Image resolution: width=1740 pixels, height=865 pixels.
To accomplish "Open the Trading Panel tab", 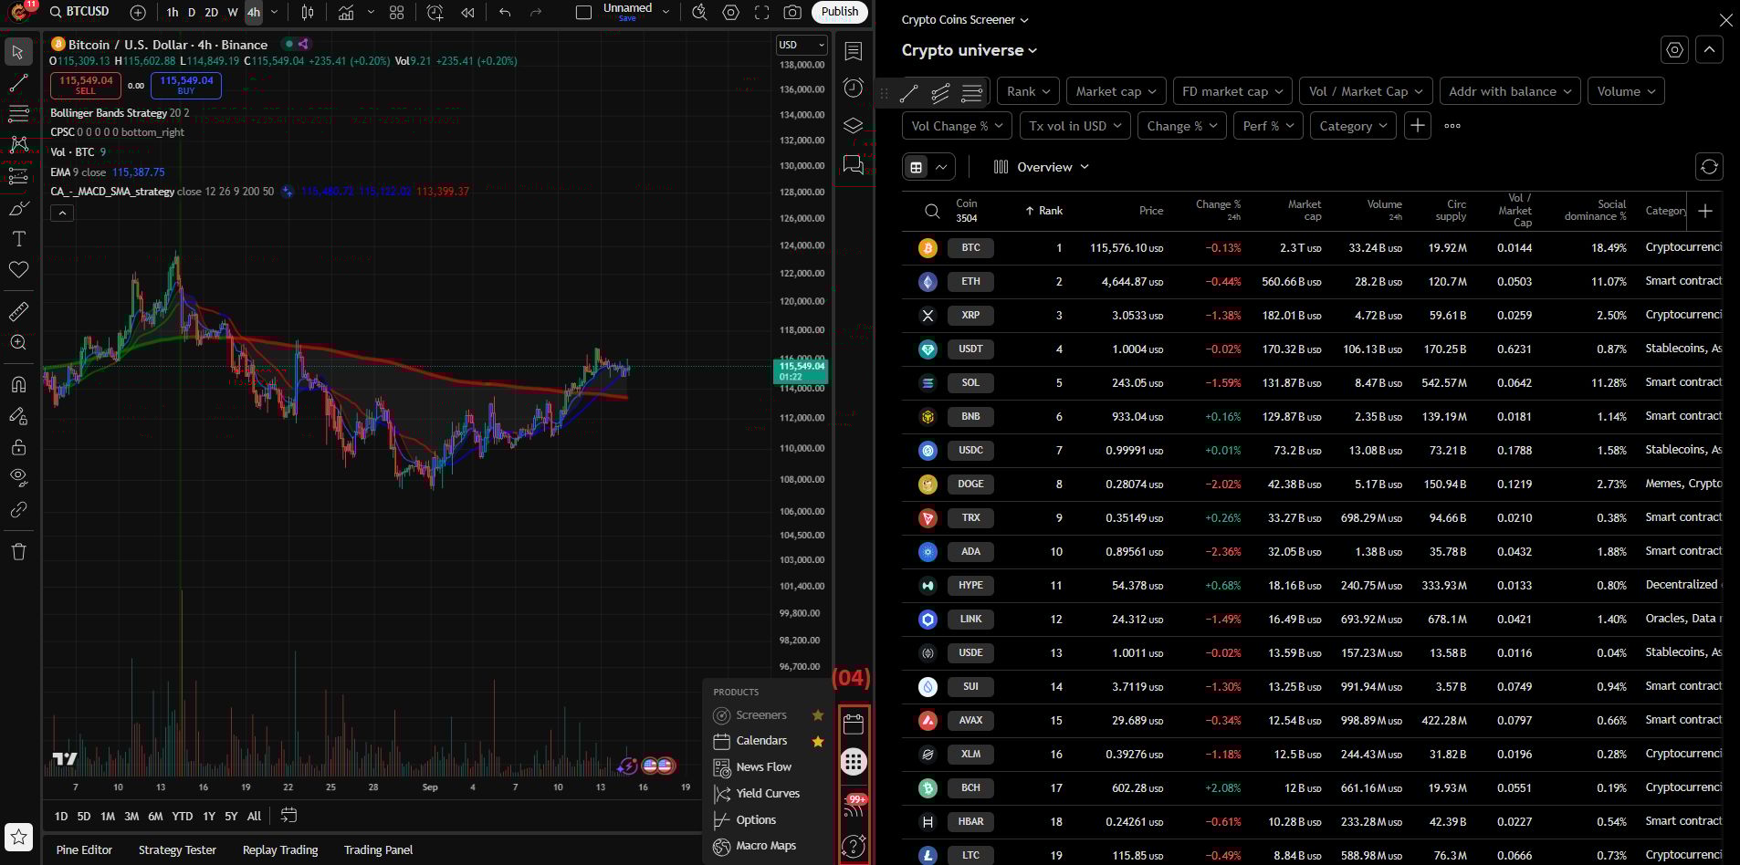I will coord(378,849).
